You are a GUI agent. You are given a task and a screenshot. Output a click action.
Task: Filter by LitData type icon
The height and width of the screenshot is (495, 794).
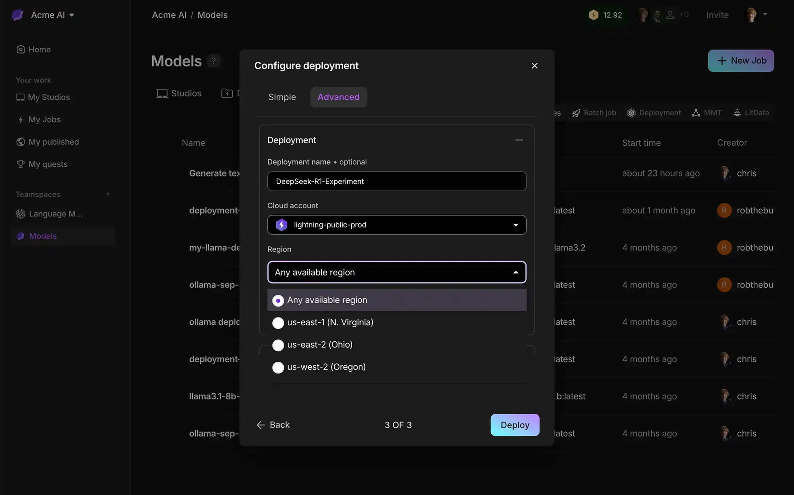(x=737, y=113)
